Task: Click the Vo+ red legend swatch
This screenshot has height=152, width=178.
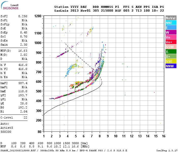Action: click(171, 42)
